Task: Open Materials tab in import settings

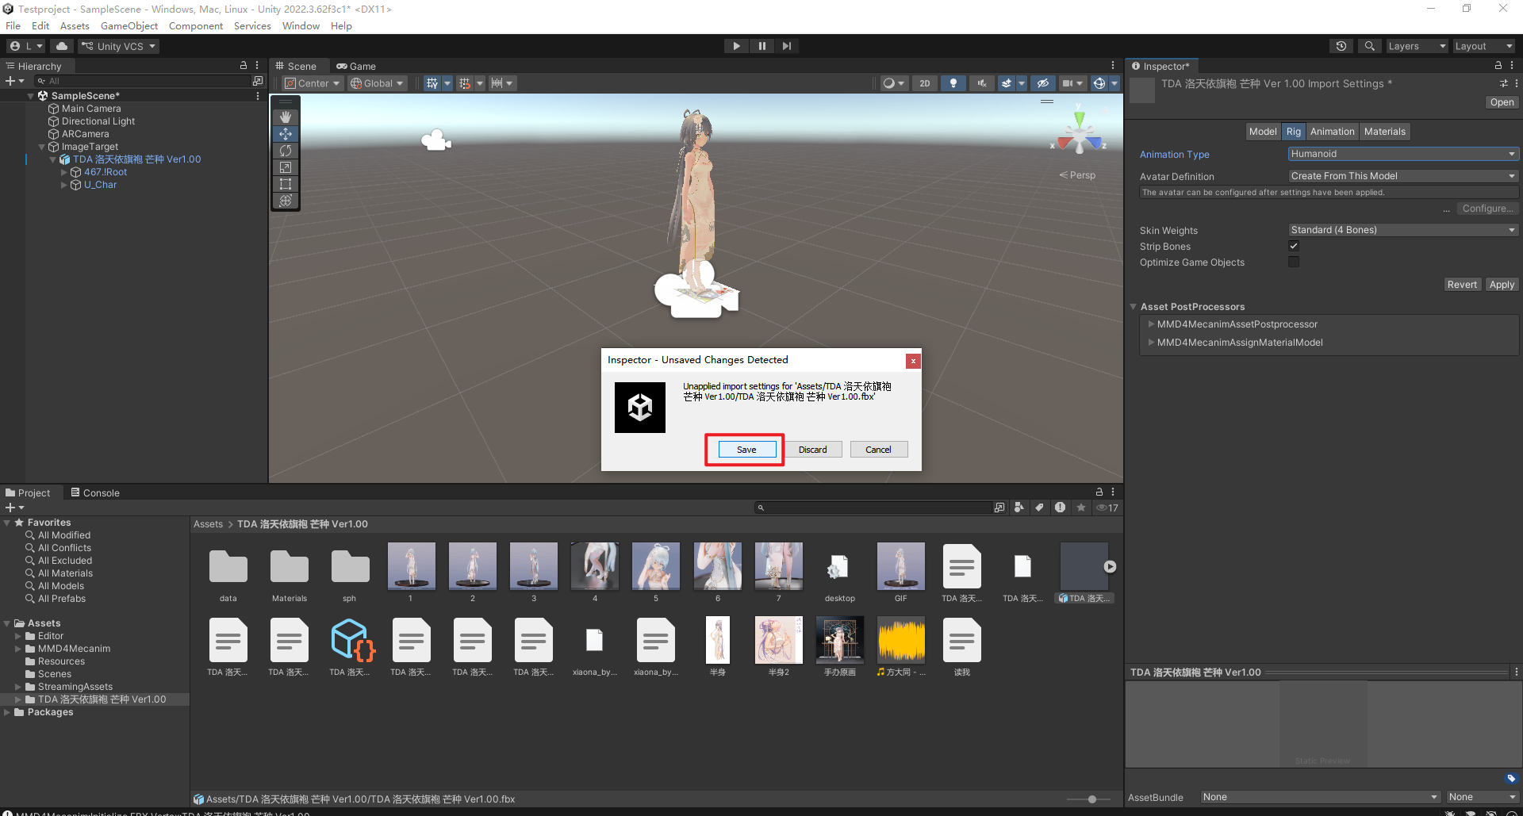Action: pyautogui.click(x=1384, y=132)
